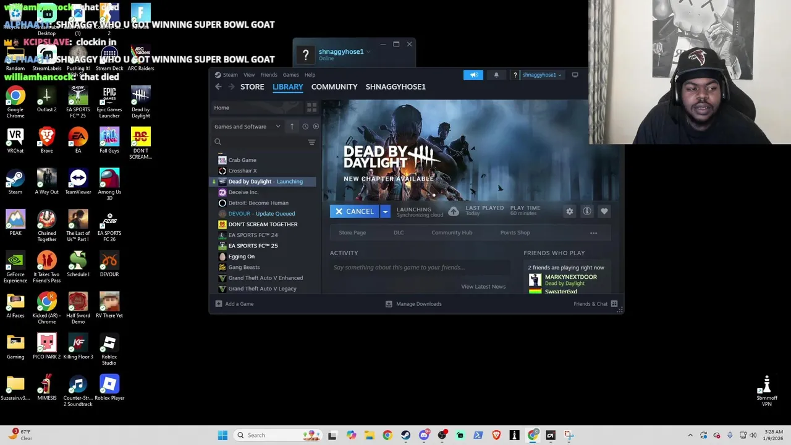
Task: Open Steam notifications bell
Action: (x=496, y=75)
